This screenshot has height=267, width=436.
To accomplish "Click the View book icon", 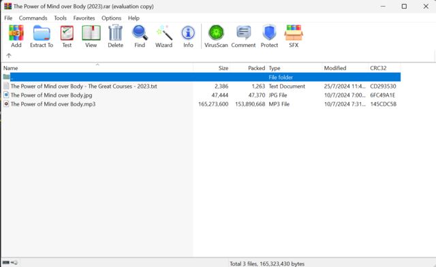I will [x=91, y=36].
